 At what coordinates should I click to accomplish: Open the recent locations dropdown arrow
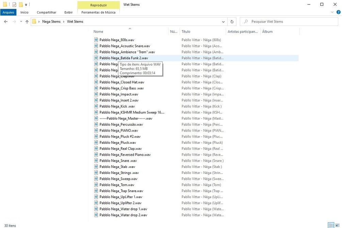[x=21, y=21]
